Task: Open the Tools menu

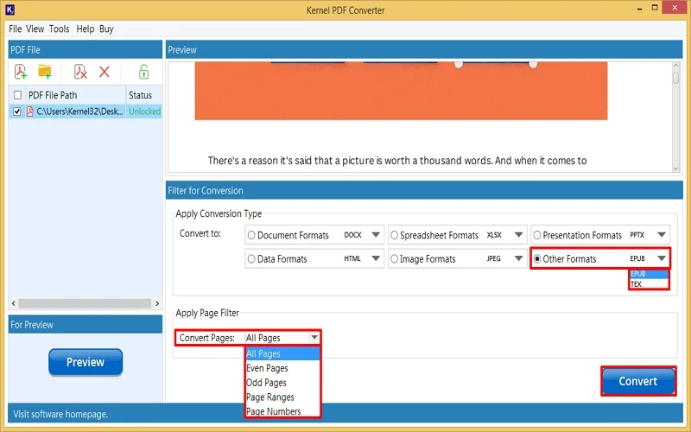Action: [59, 29]
